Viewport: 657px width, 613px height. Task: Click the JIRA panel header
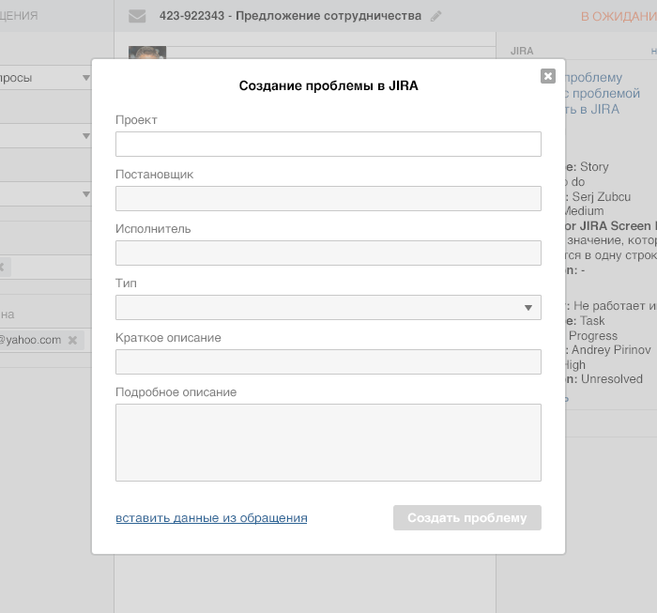(x=522, y=51)
